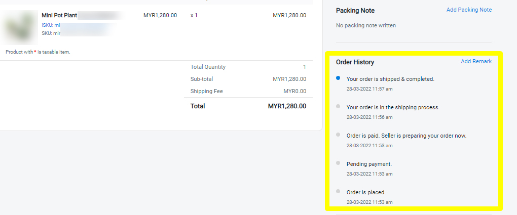Image resolution: width=517 pixels, height=215 pixels.
Task: Click the Order History heading
Action: pos(355,62)
